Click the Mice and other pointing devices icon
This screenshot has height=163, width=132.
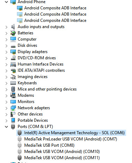pos(13,89)
